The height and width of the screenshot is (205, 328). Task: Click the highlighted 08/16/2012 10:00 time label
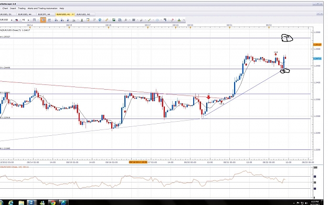pos(138,162)
